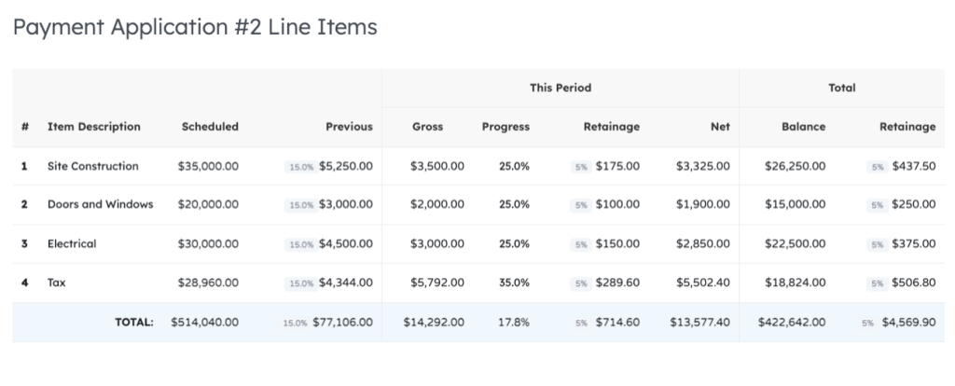Select the Doors and Windows row label
The width and height of the screenshot is (955, 386).
(x=100, y=204)
